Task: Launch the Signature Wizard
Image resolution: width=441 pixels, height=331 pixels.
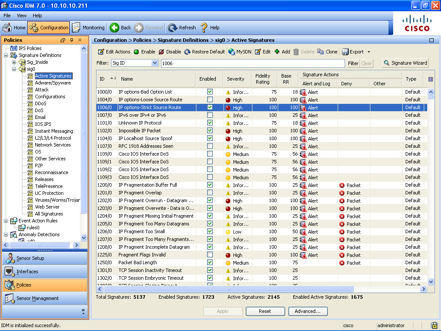Action: tap(406, 63)
